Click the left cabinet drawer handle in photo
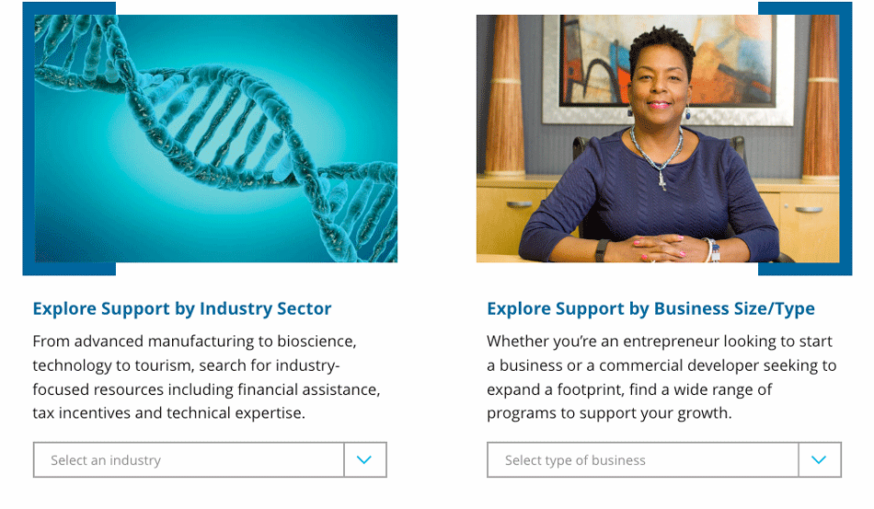874x509 pixels. click(520, 204)
